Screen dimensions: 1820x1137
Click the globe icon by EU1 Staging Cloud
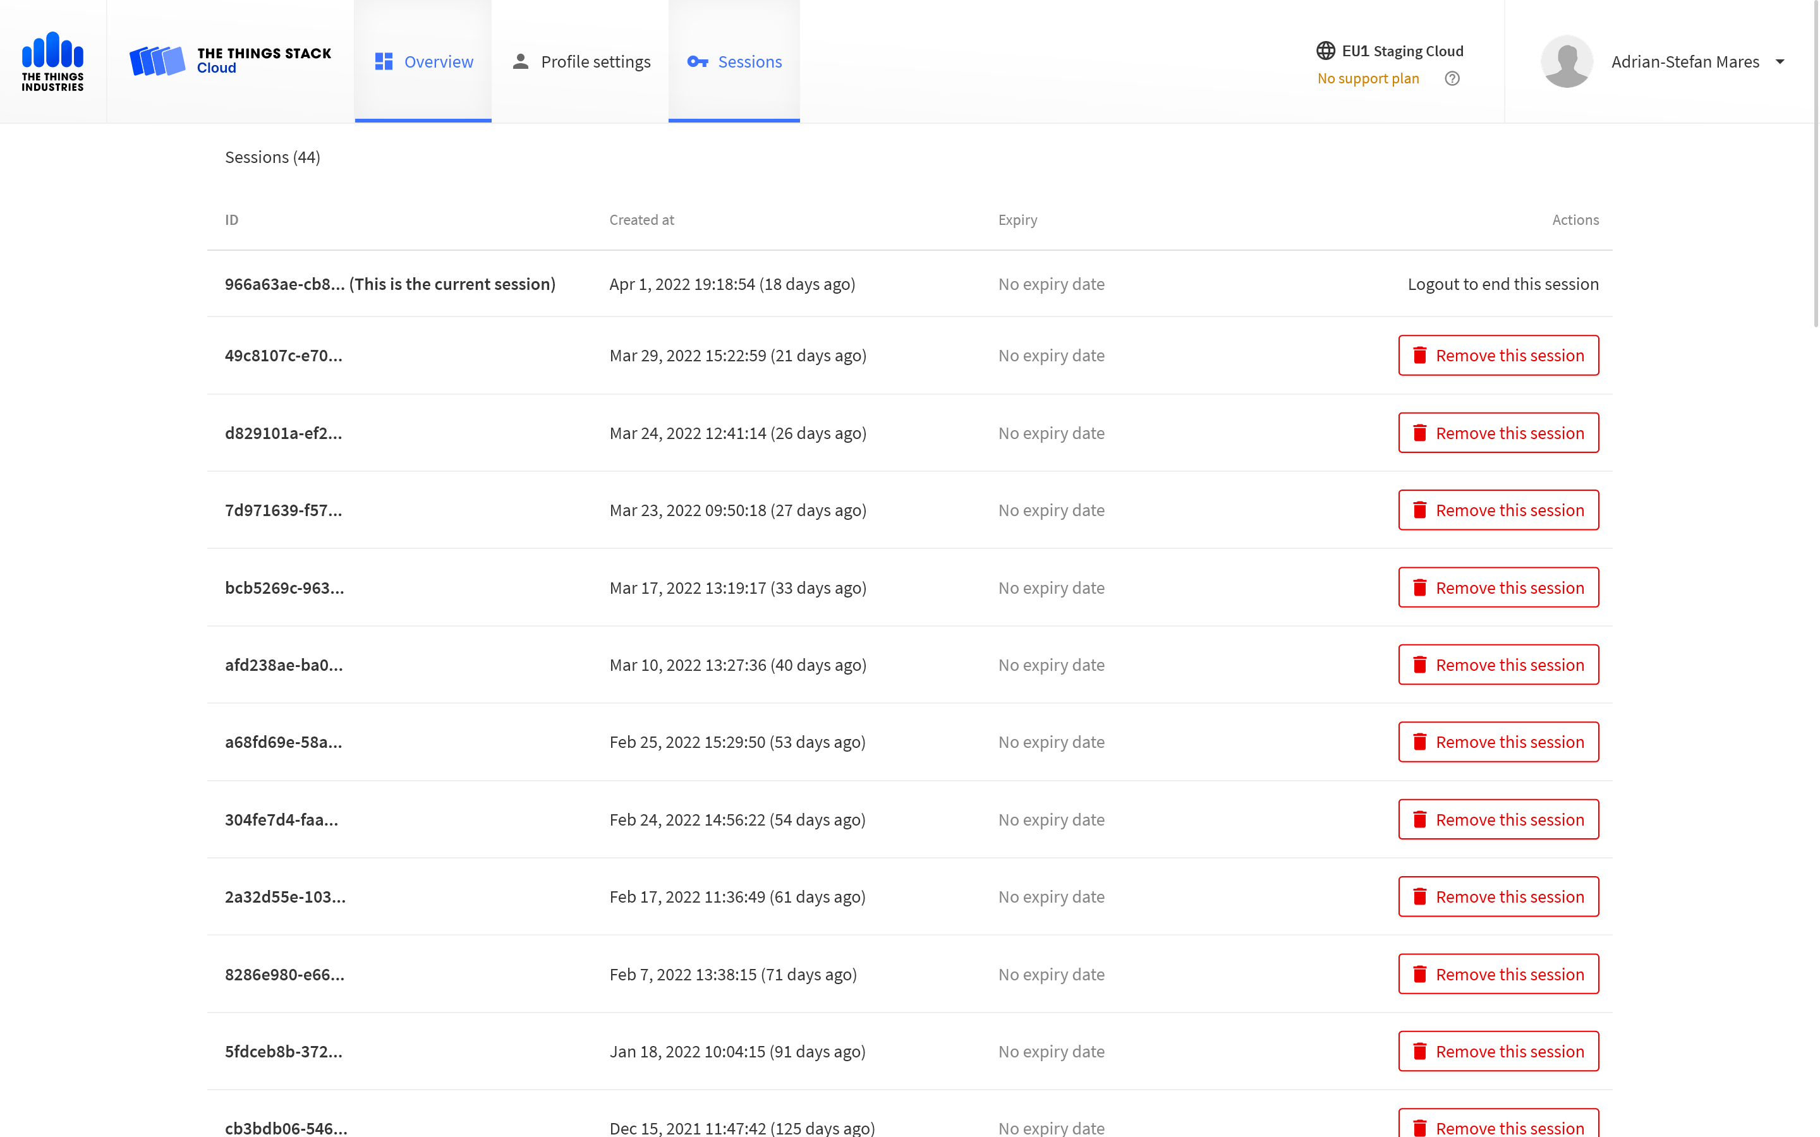click(x=1325, y=51)
